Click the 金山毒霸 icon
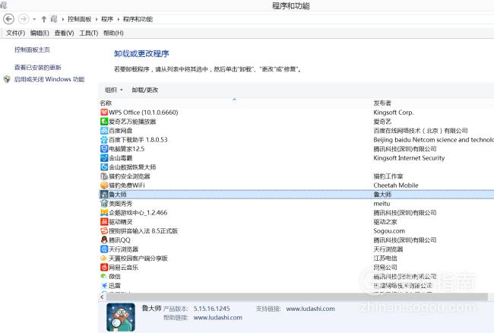This screenshot has height=333, width=494. point(104,158)
